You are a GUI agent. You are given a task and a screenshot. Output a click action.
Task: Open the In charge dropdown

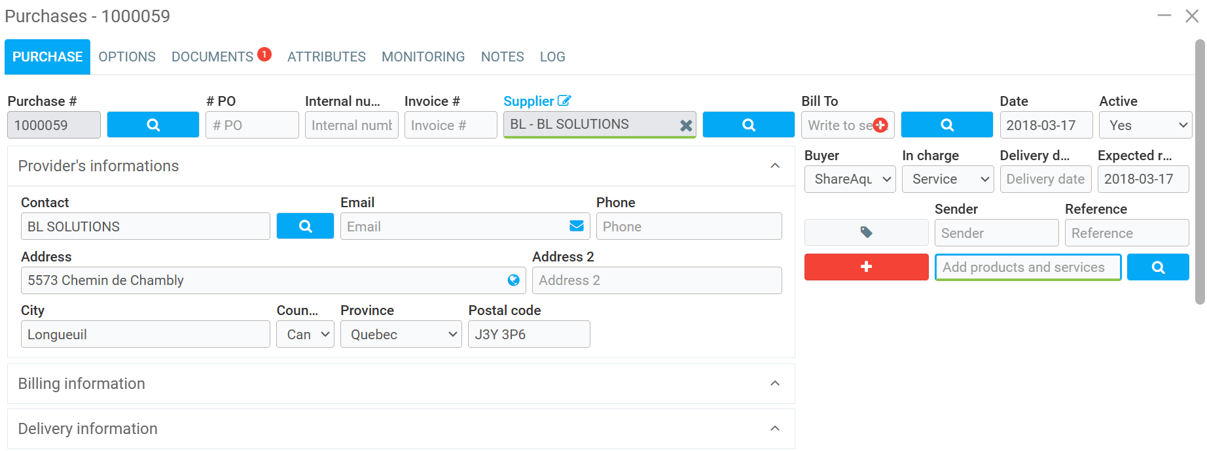(x=947, y=179)
